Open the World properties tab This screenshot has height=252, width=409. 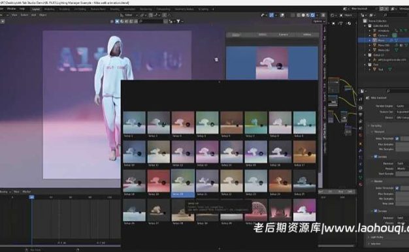click(x=361, y=135)
